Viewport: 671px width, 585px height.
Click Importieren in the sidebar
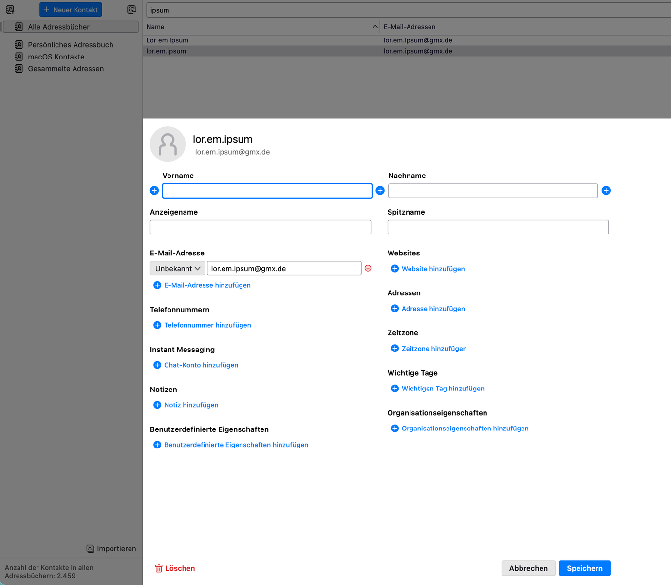tap(111, 549)
